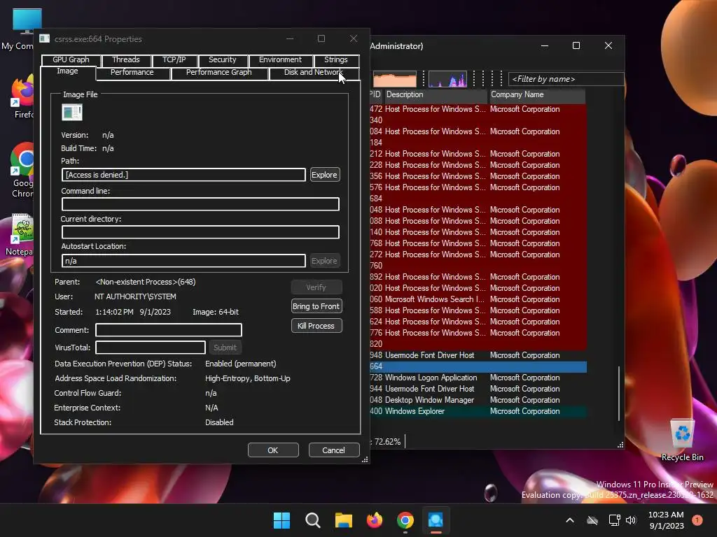The width and height of the screenshot is (717, 537).
Task: Maximize the Process Explorer window
Action: [576, 45]
